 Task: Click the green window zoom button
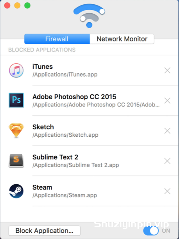[27, 5]
